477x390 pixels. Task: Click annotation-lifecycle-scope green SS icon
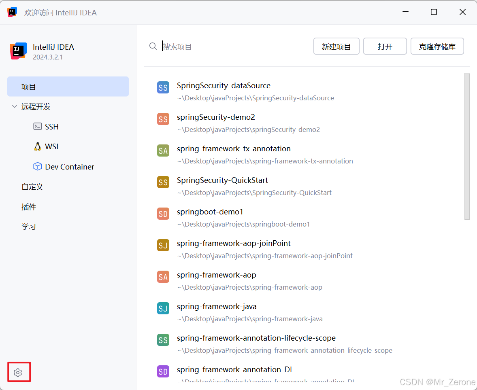pos(163,340)
